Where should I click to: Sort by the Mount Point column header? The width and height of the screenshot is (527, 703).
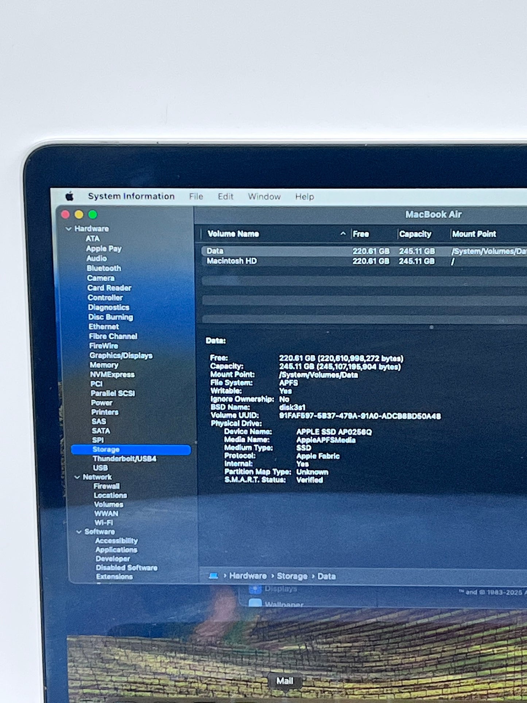(x=474, y=234)
